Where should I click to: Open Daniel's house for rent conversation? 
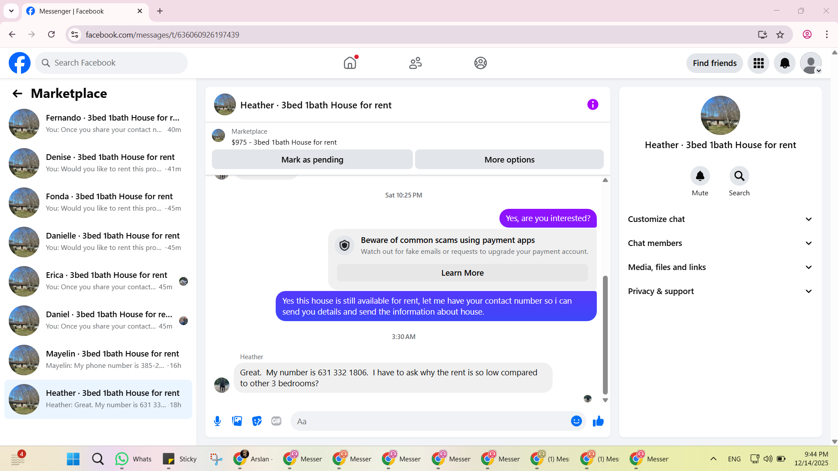(x=98, y=321)
